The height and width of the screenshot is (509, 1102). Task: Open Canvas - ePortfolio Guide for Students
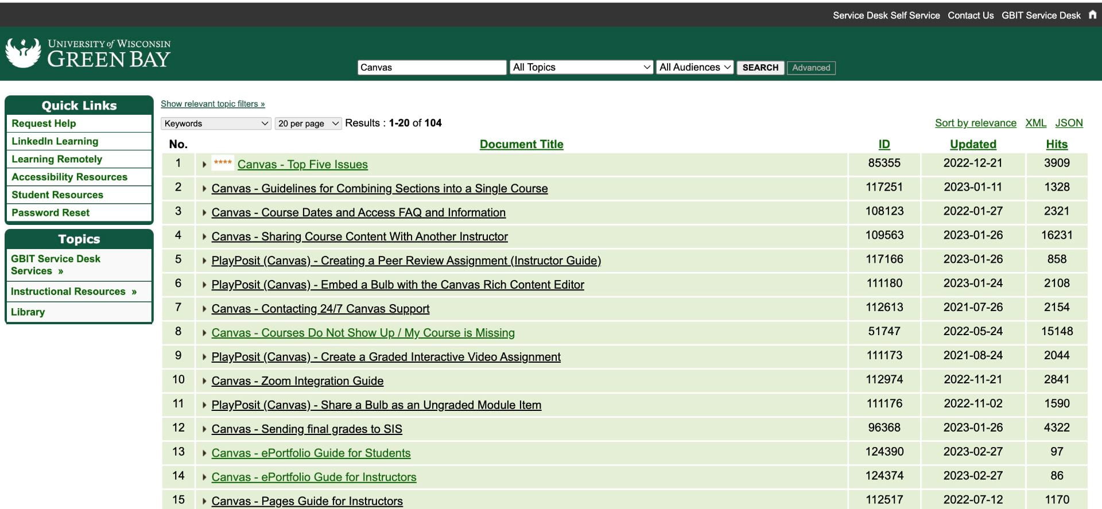pyautogui.click(x=311, y=454)
